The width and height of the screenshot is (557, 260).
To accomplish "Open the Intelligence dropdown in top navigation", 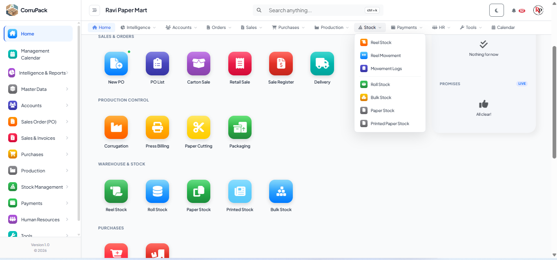I will pos(138,28).
